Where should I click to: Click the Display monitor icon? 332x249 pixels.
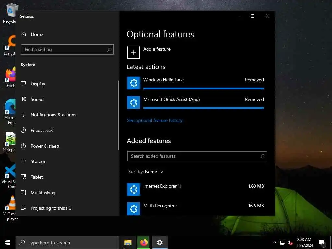click(x=23, y=83)
